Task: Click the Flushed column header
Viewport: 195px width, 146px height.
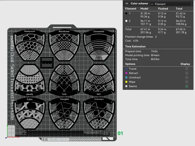Action: tap(163, 9)
